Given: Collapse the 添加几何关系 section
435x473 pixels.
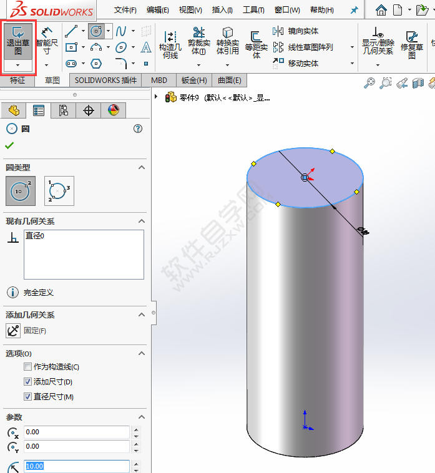Looking at the screenshot, I should click(x=142, y=315).
